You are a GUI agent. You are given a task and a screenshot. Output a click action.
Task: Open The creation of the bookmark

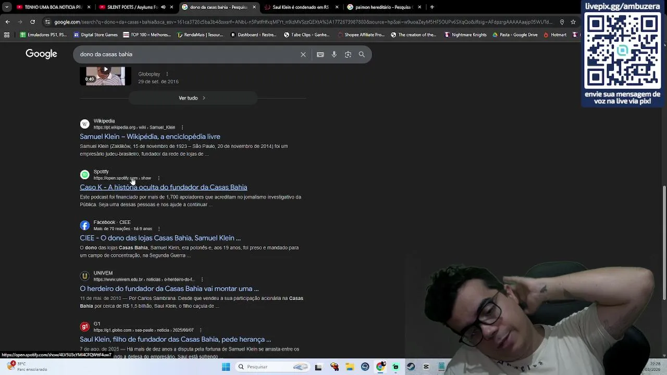coord(414,35)
